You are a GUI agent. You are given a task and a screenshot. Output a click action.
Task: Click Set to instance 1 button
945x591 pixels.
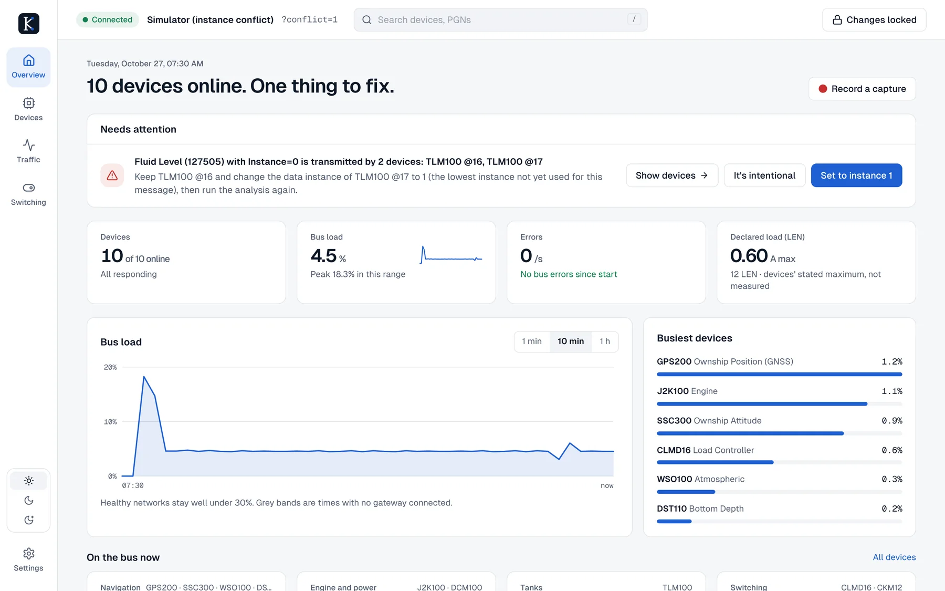tap(856, 175)
